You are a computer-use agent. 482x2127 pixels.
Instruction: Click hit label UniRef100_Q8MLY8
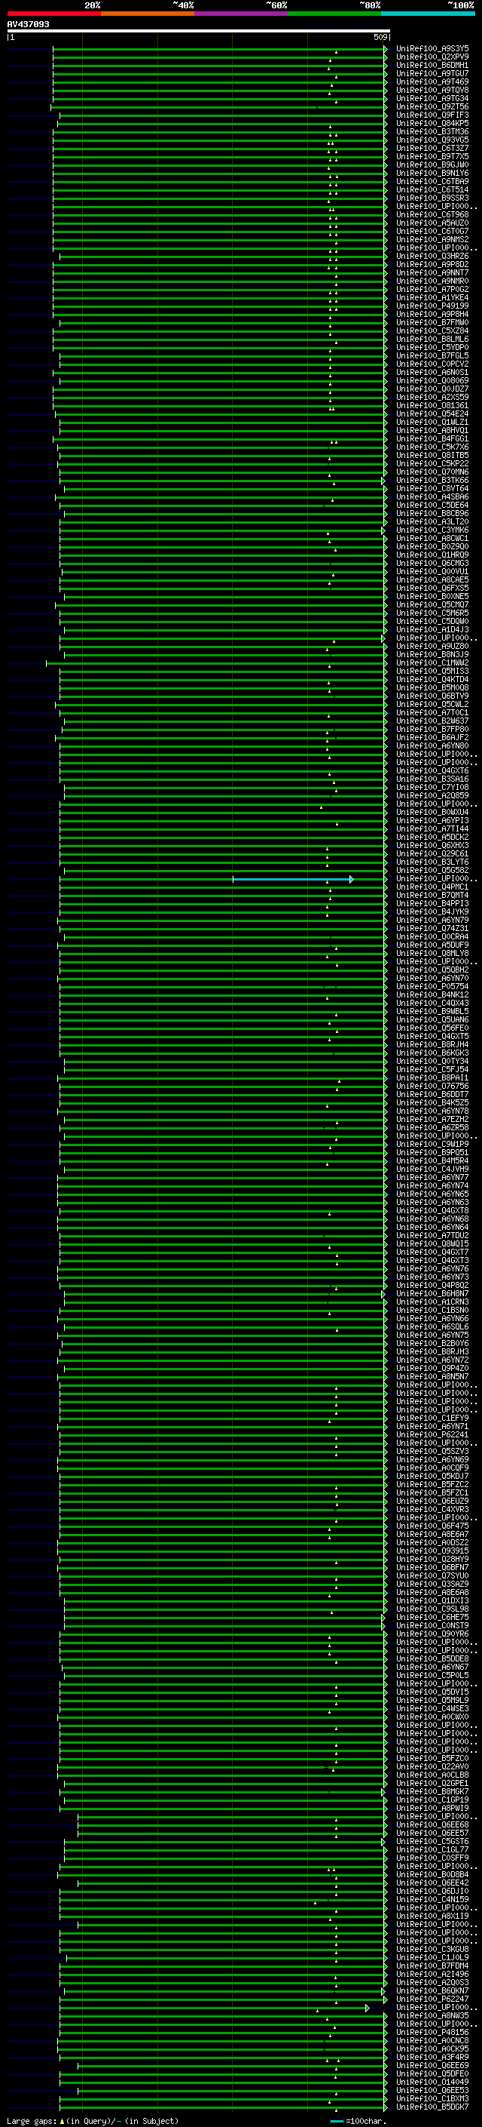click(432, 954)
